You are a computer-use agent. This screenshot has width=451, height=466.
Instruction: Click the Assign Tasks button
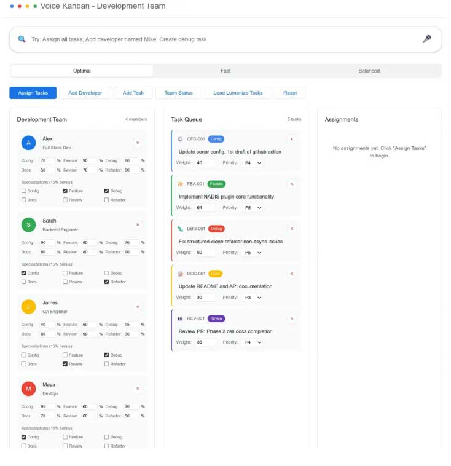tap(33, 93)
